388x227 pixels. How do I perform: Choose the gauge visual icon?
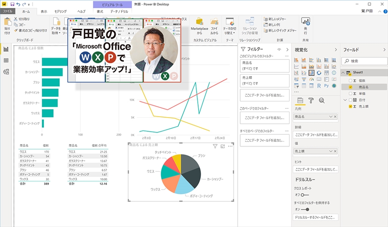[311, 79]
